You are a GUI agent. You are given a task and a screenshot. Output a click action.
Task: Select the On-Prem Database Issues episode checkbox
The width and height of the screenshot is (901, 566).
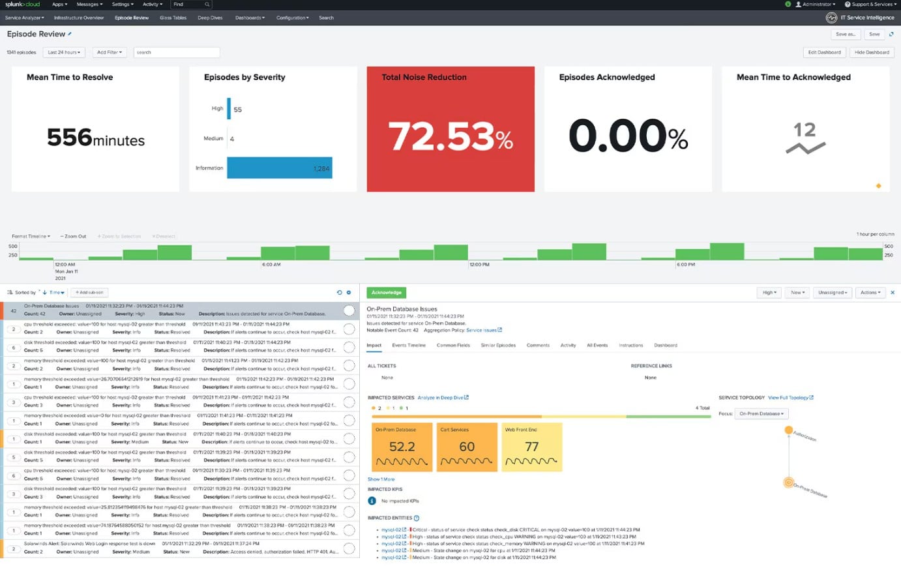point(349,311)
